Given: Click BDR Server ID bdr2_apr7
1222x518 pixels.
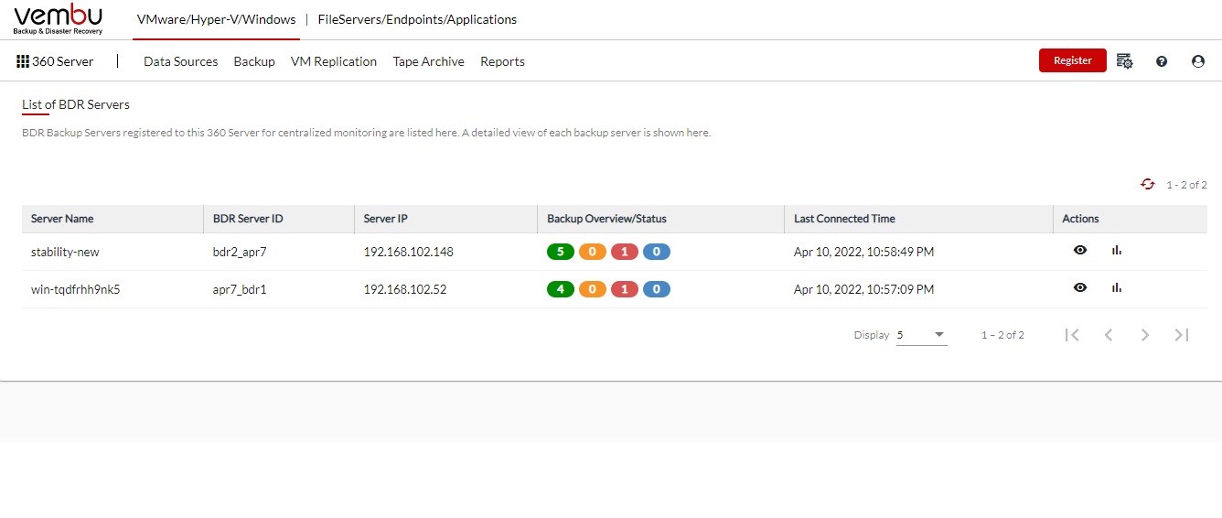Looking at the screenshot, I should 241,252.
